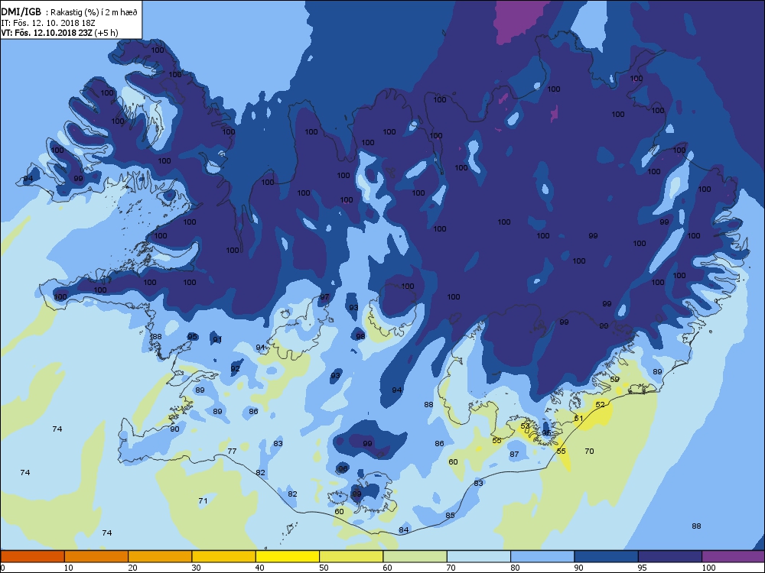
Task: Click the small purple patch on the northern land area
Action: tap(554, 114)
